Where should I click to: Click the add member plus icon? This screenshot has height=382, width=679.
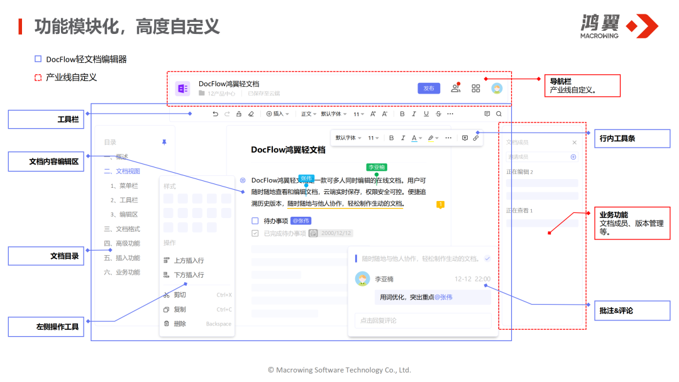[x=573, y=157]
